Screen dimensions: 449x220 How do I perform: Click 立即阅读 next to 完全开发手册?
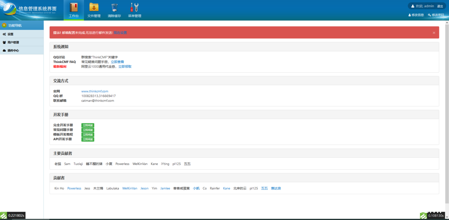[88, 125]
